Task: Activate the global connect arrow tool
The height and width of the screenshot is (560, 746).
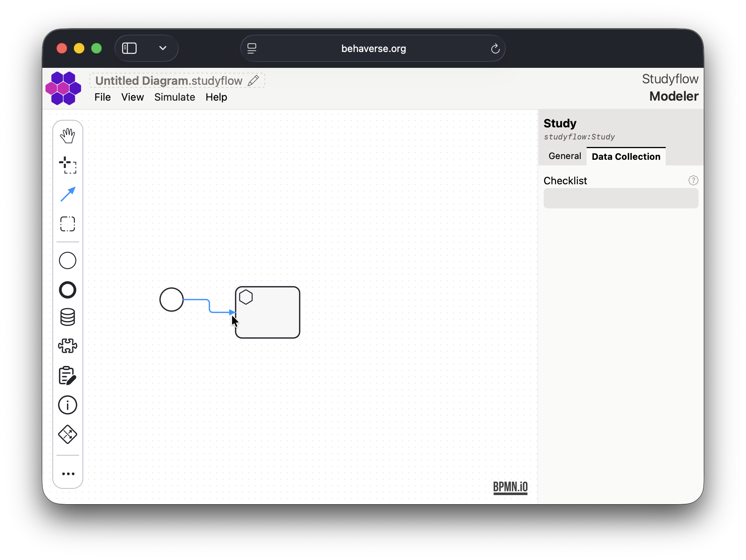Action: coord(68,194)
